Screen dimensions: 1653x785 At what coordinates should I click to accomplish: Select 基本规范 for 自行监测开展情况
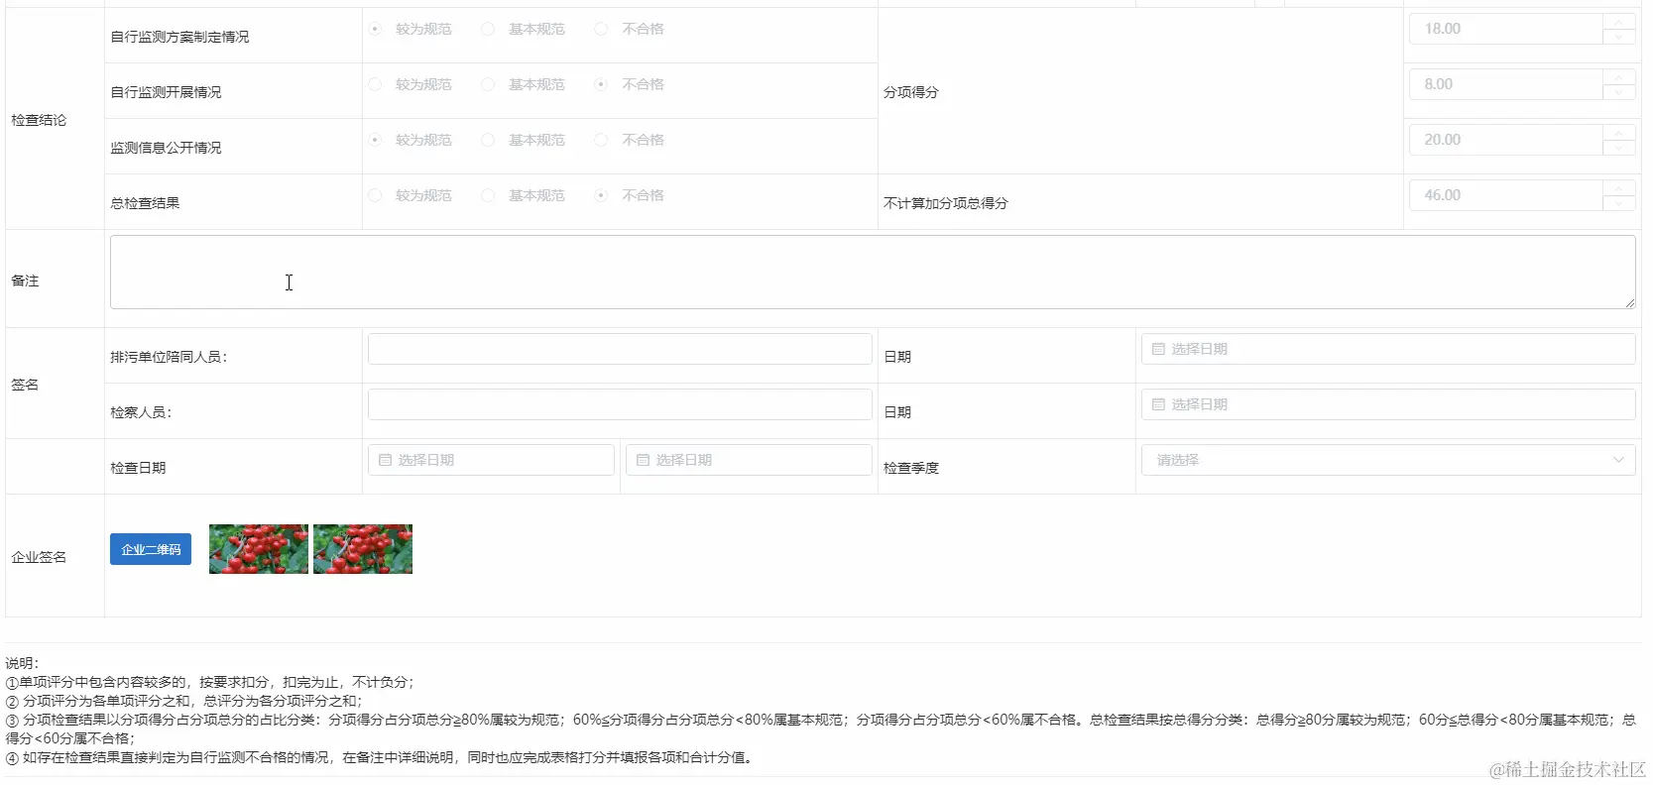488,84
